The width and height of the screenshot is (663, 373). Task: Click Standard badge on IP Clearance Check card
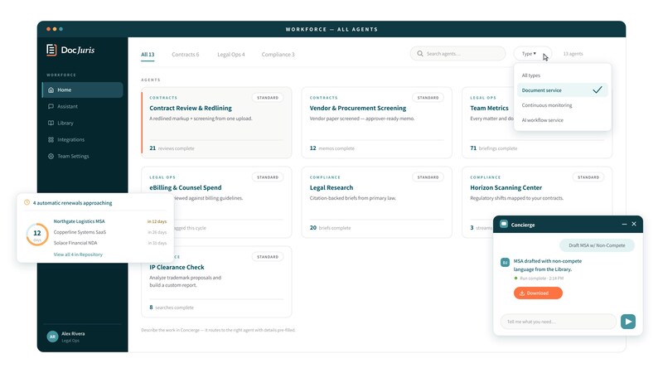(268, 257)
